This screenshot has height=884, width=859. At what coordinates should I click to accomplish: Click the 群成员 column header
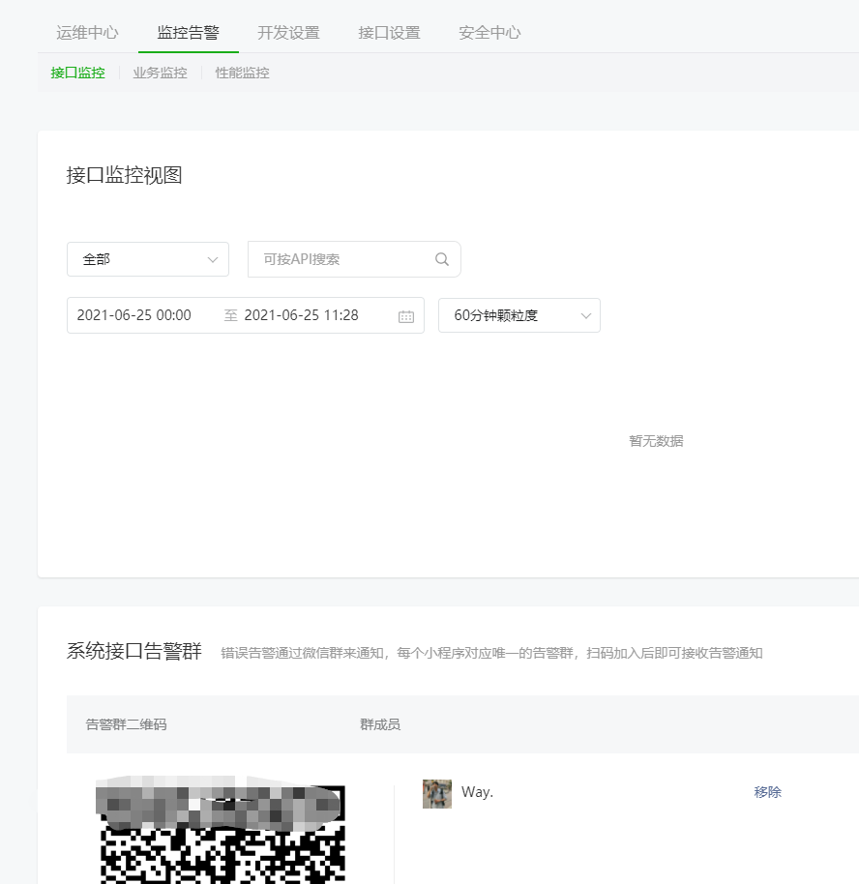point(380,724)
